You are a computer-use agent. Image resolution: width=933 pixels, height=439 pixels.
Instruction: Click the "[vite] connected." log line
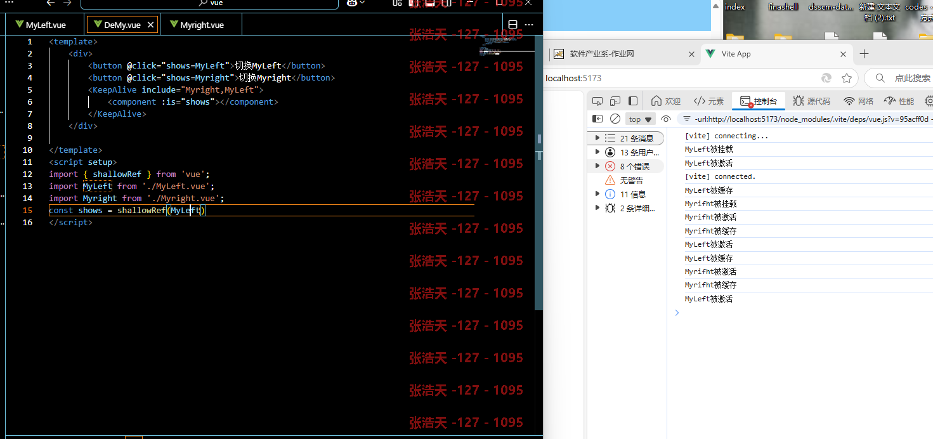(721, 176)
